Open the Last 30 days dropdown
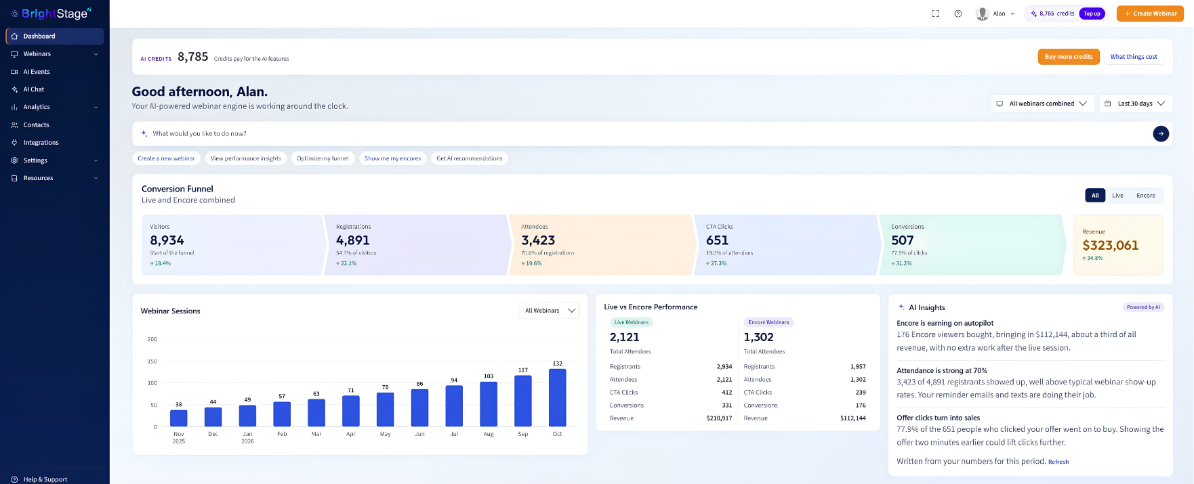 [x=1136, y=104]
